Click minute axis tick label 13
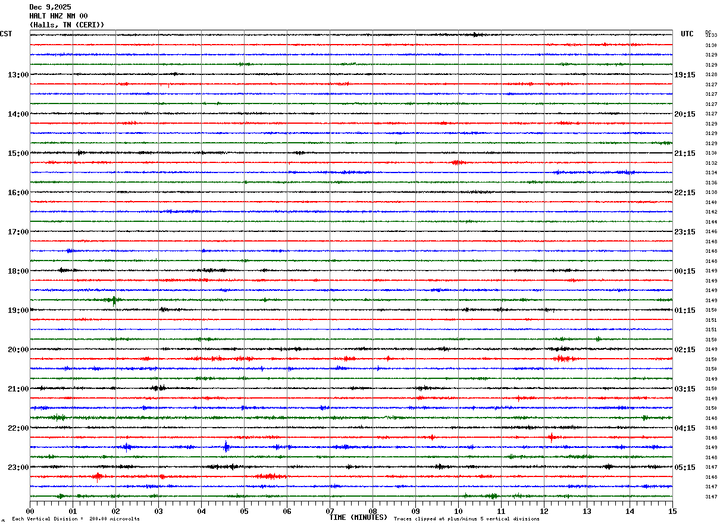Viewport: 720px width, 527px height. point(587,511)
